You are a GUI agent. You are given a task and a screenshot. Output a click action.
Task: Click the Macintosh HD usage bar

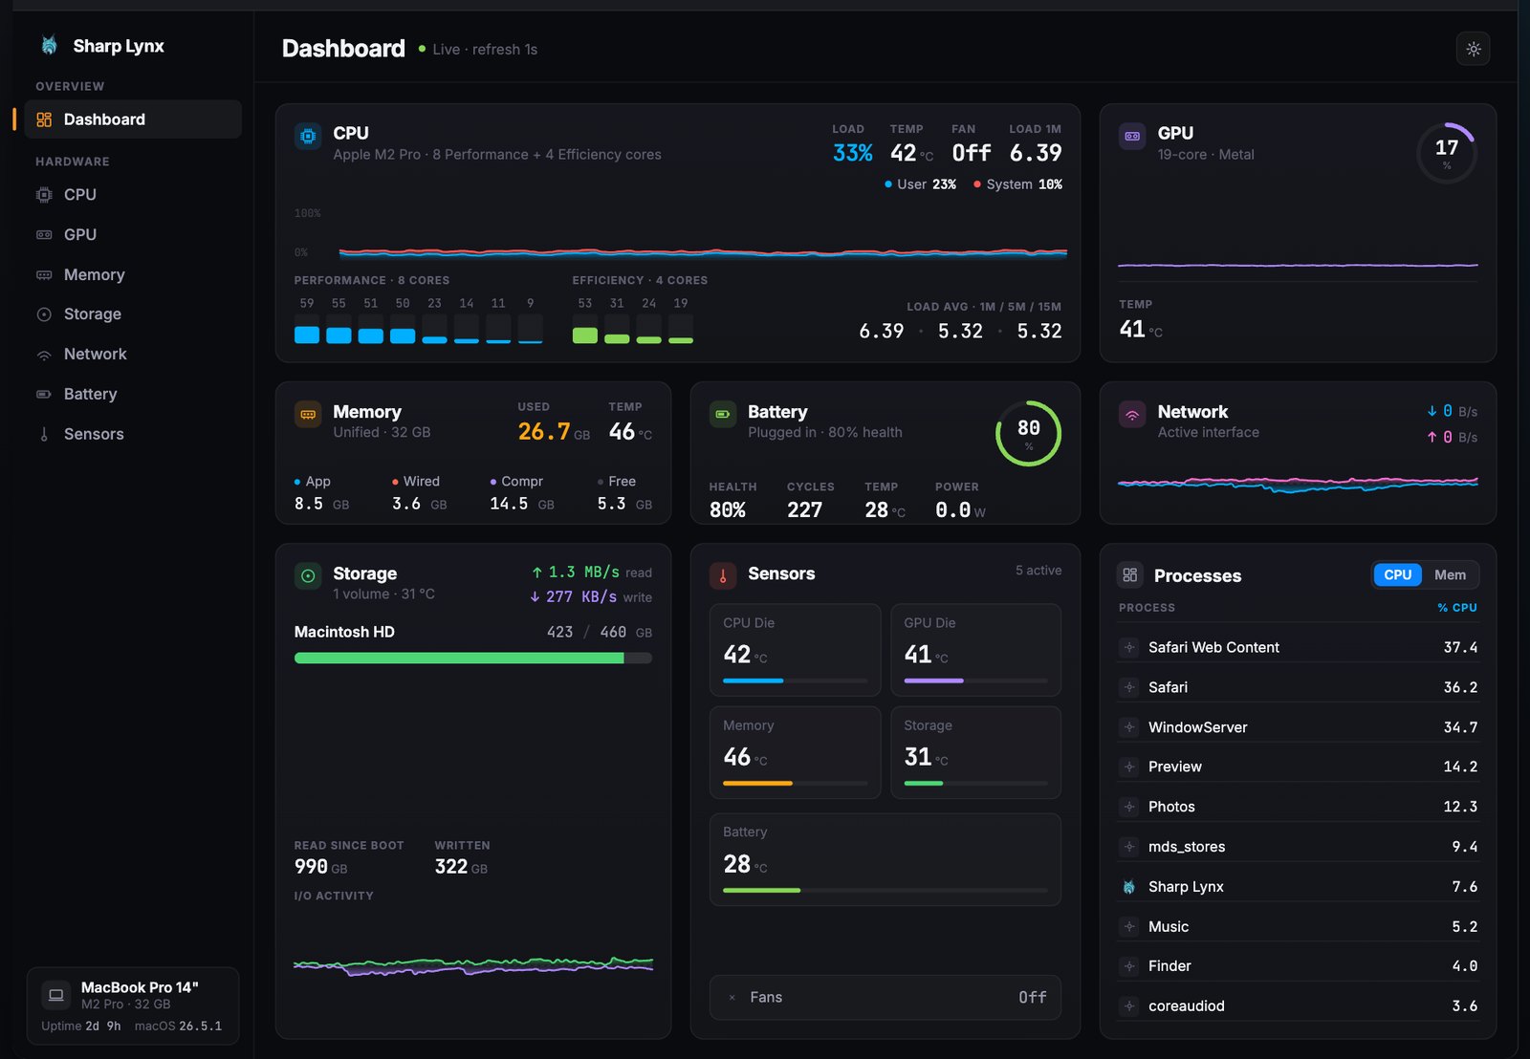click(473, 659)
